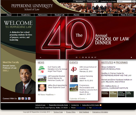Screen dimensions: 136x115
Task: Open the Academics navigation menu
Action: pyautogui.click(x=26, y=15)
